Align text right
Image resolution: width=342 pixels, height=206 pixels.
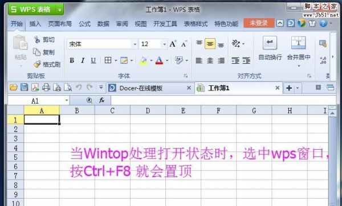click(x=221, y=60)
